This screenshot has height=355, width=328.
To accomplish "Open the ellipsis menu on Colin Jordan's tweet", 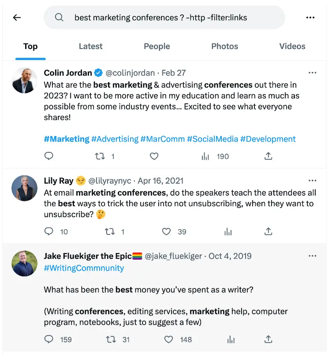I will coord(313,72).
